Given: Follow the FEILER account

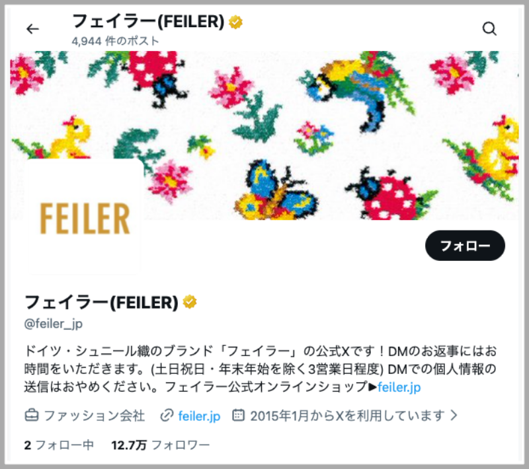Looking at the screenshot, I should [x=465, y=246].
